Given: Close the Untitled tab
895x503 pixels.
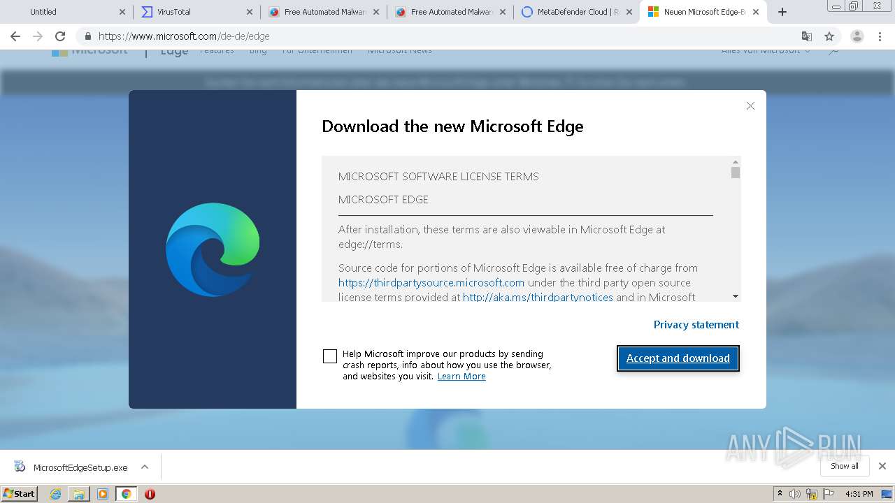Looking at the screenshot, I should (122, 12).
